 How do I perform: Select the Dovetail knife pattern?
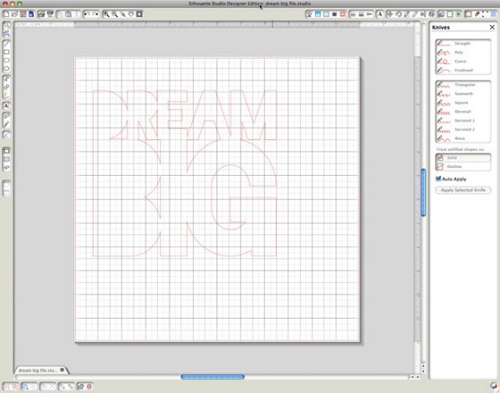click(463, 112)
